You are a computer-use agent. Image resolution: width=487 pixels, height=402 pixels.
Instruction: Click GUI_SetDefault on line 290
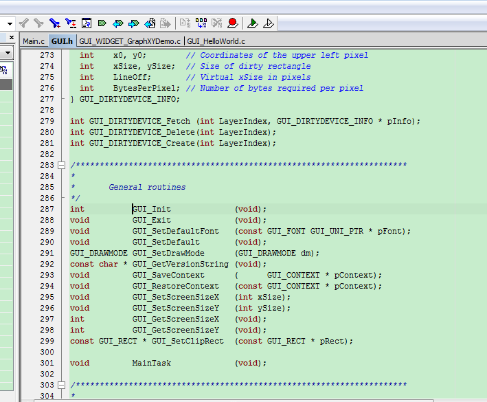pos(166,243)
